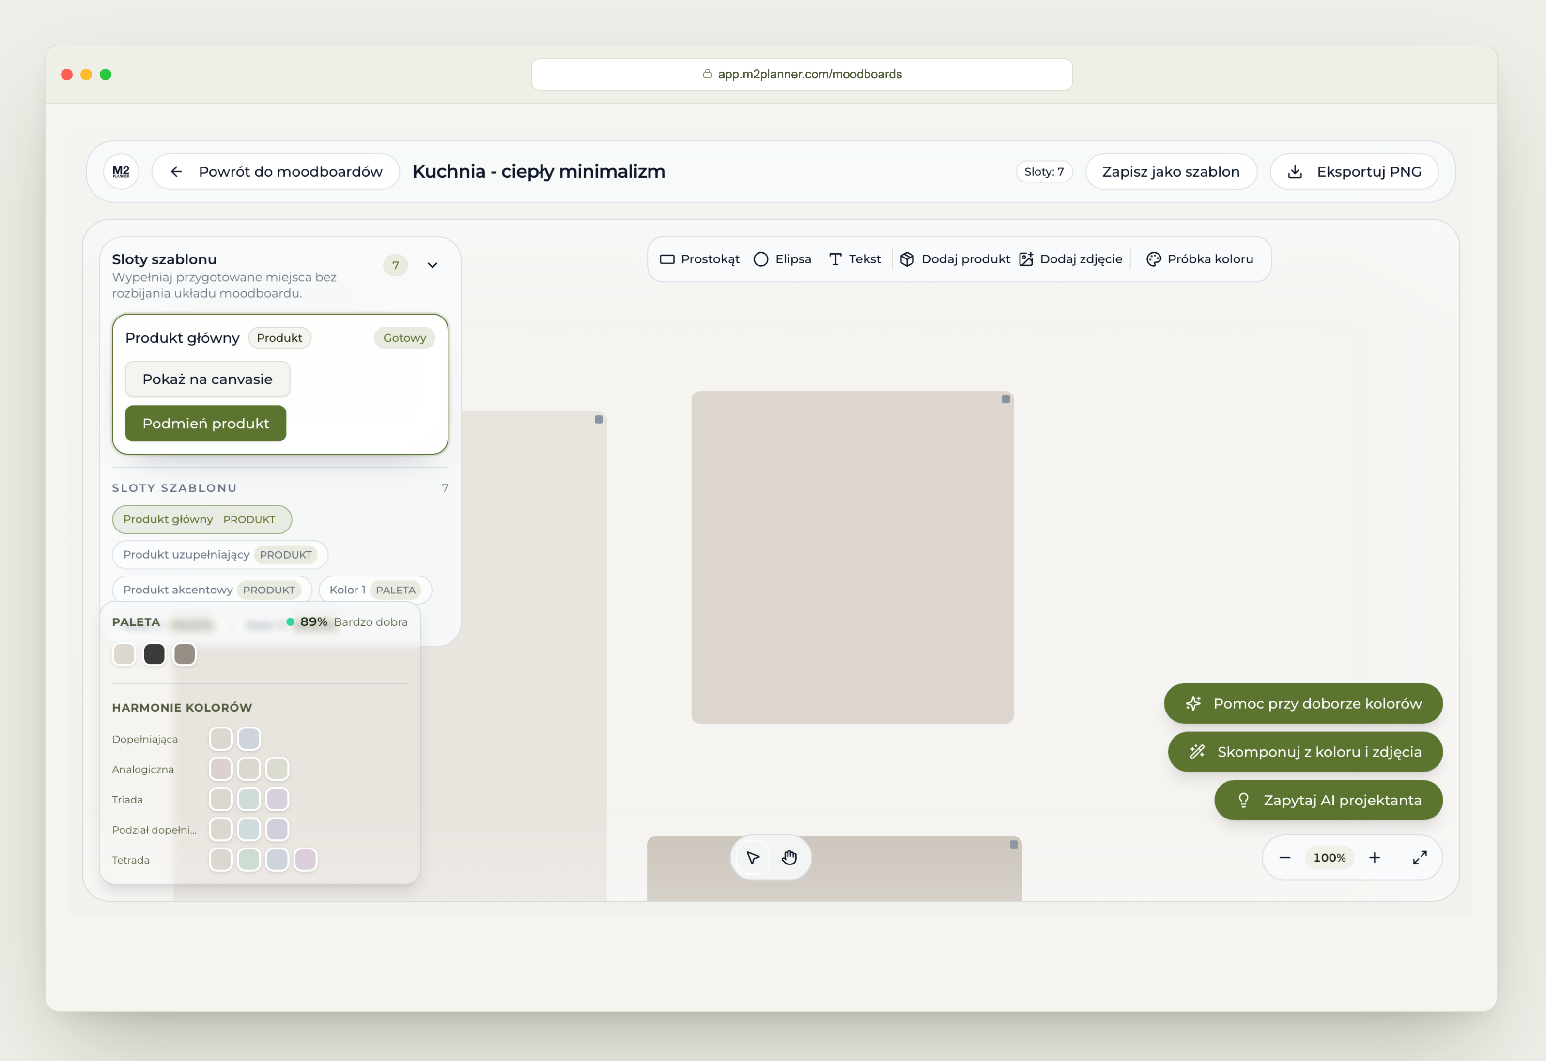Switch to the hand pan tool
Screen dimensions: 1546x1061
(789, 858)
